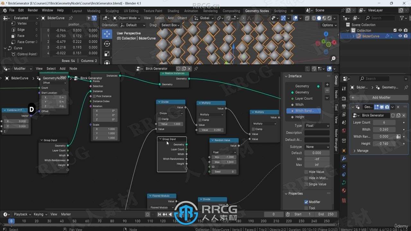411x231 pixels.
Task: Pin the properties editor context
Action: 406,87
